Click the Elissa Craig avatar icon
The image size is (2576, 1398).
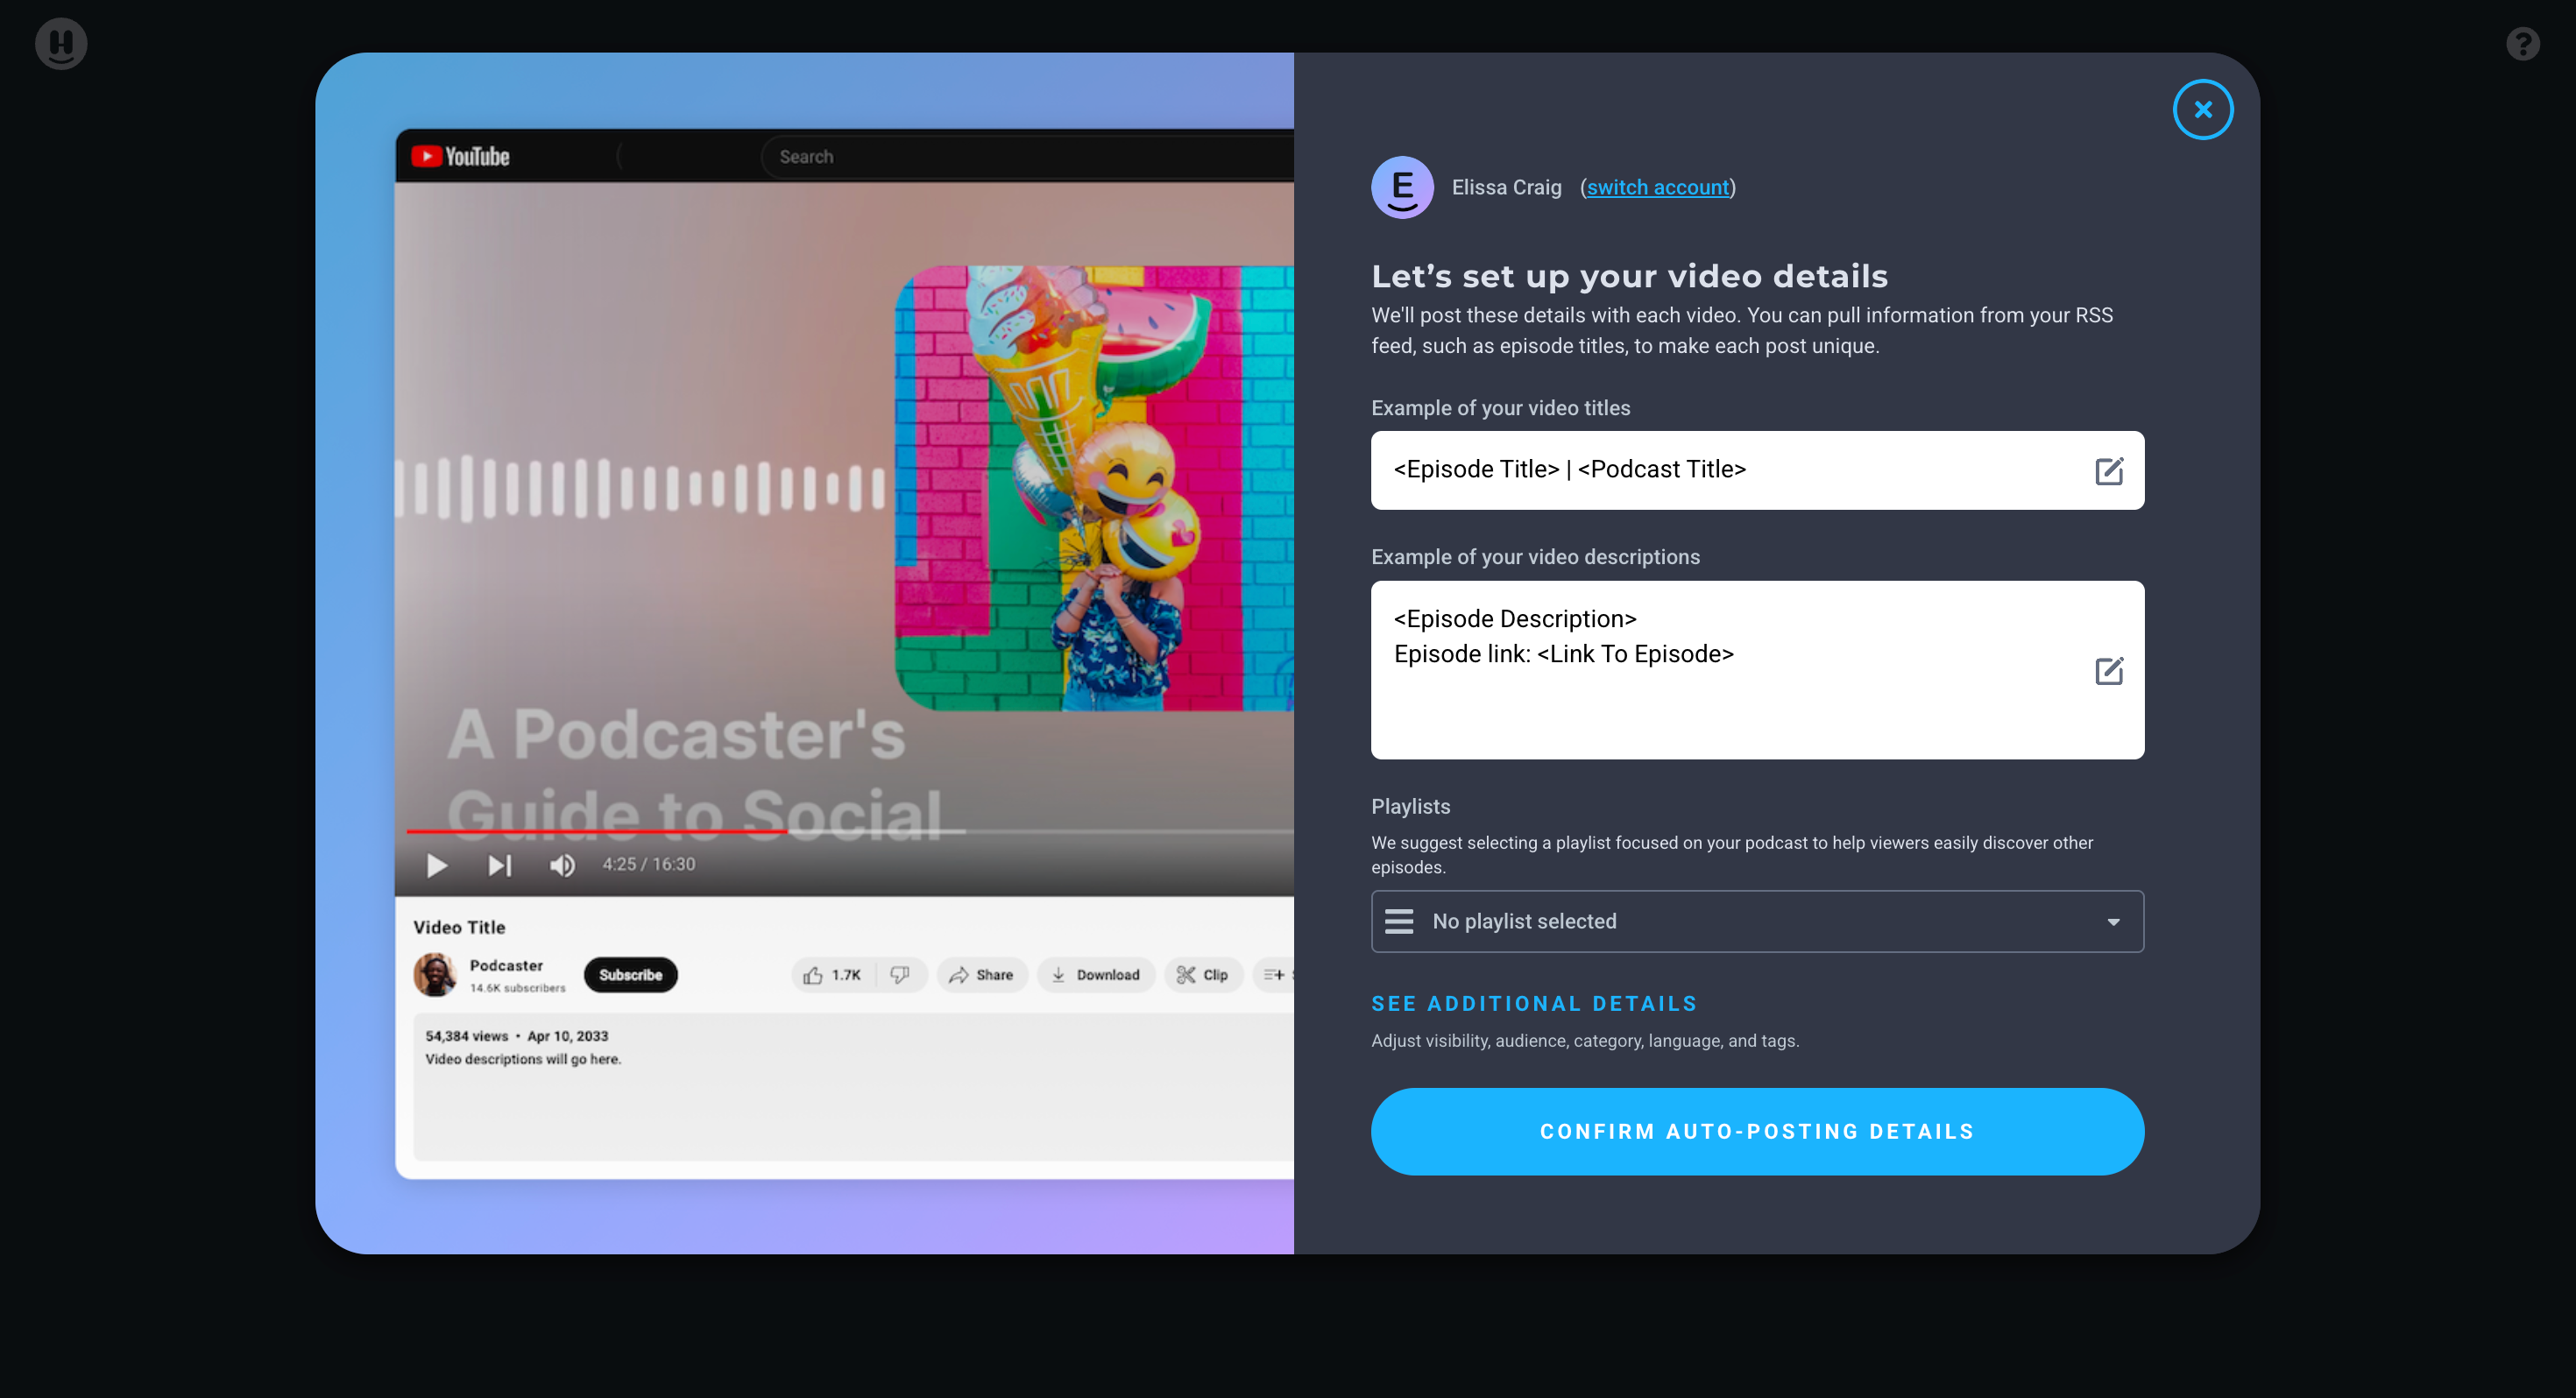(x=1402, y=187)
